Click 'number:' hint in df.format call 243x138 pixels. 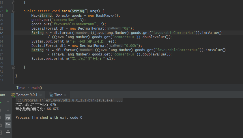[x=82, y=33]
